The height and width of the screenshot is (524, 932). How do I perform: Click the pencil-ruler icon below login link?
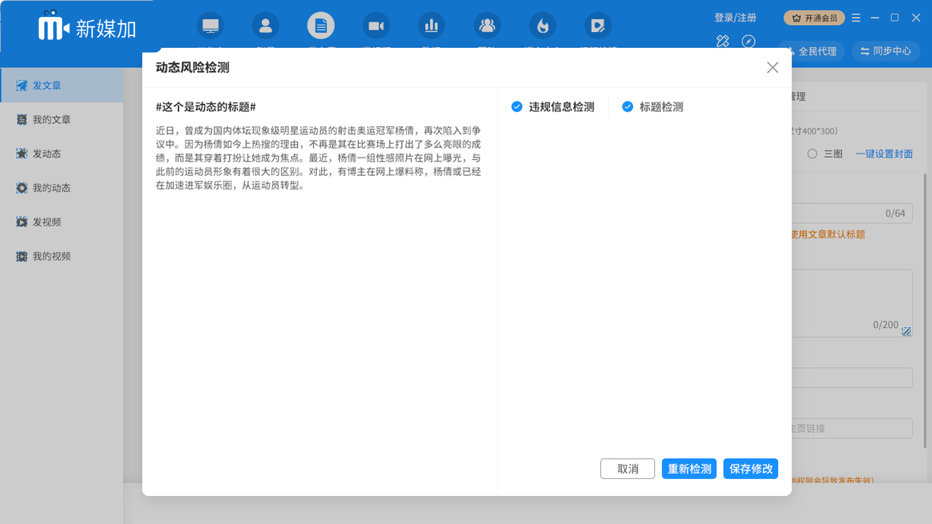point(723,42)
